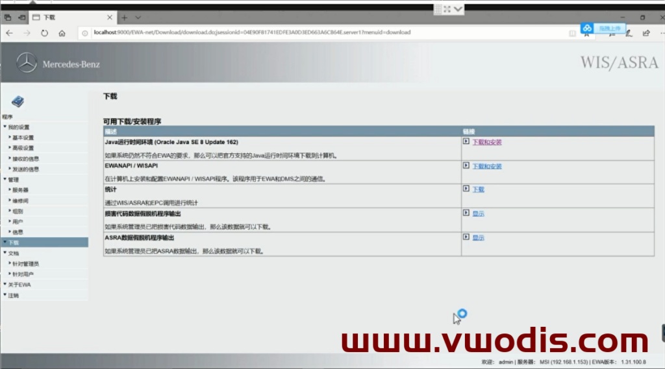The height and width of the screenshot is (369, 665).
Task: Click the grid icon in top overlay
Action: click(x=438, y=9)
